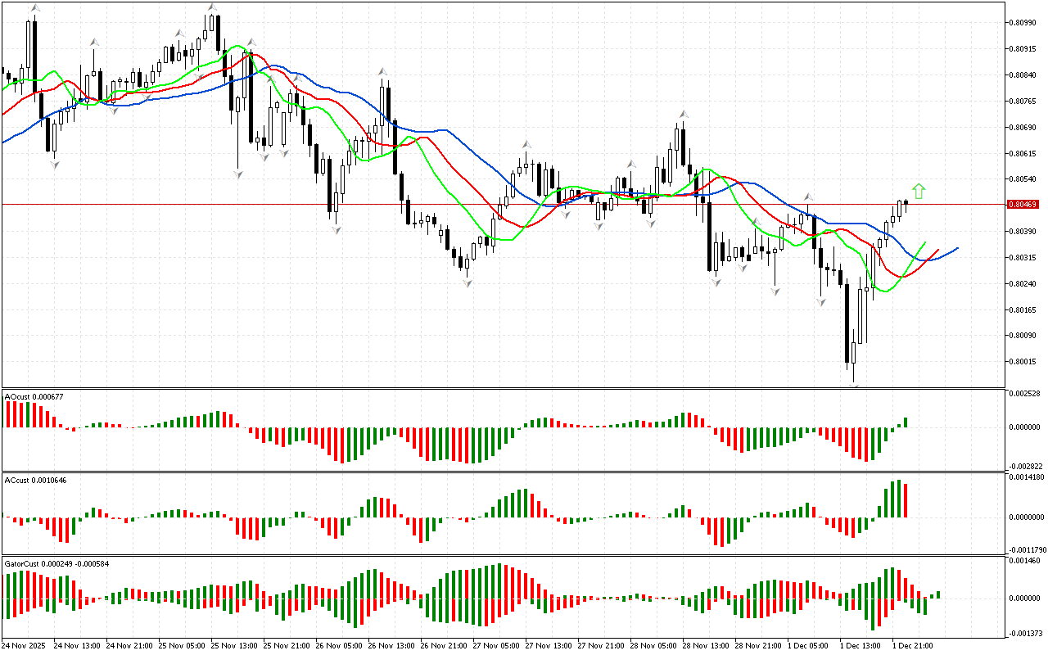Select the rightmost green GatorCust bar

point(939,594)
